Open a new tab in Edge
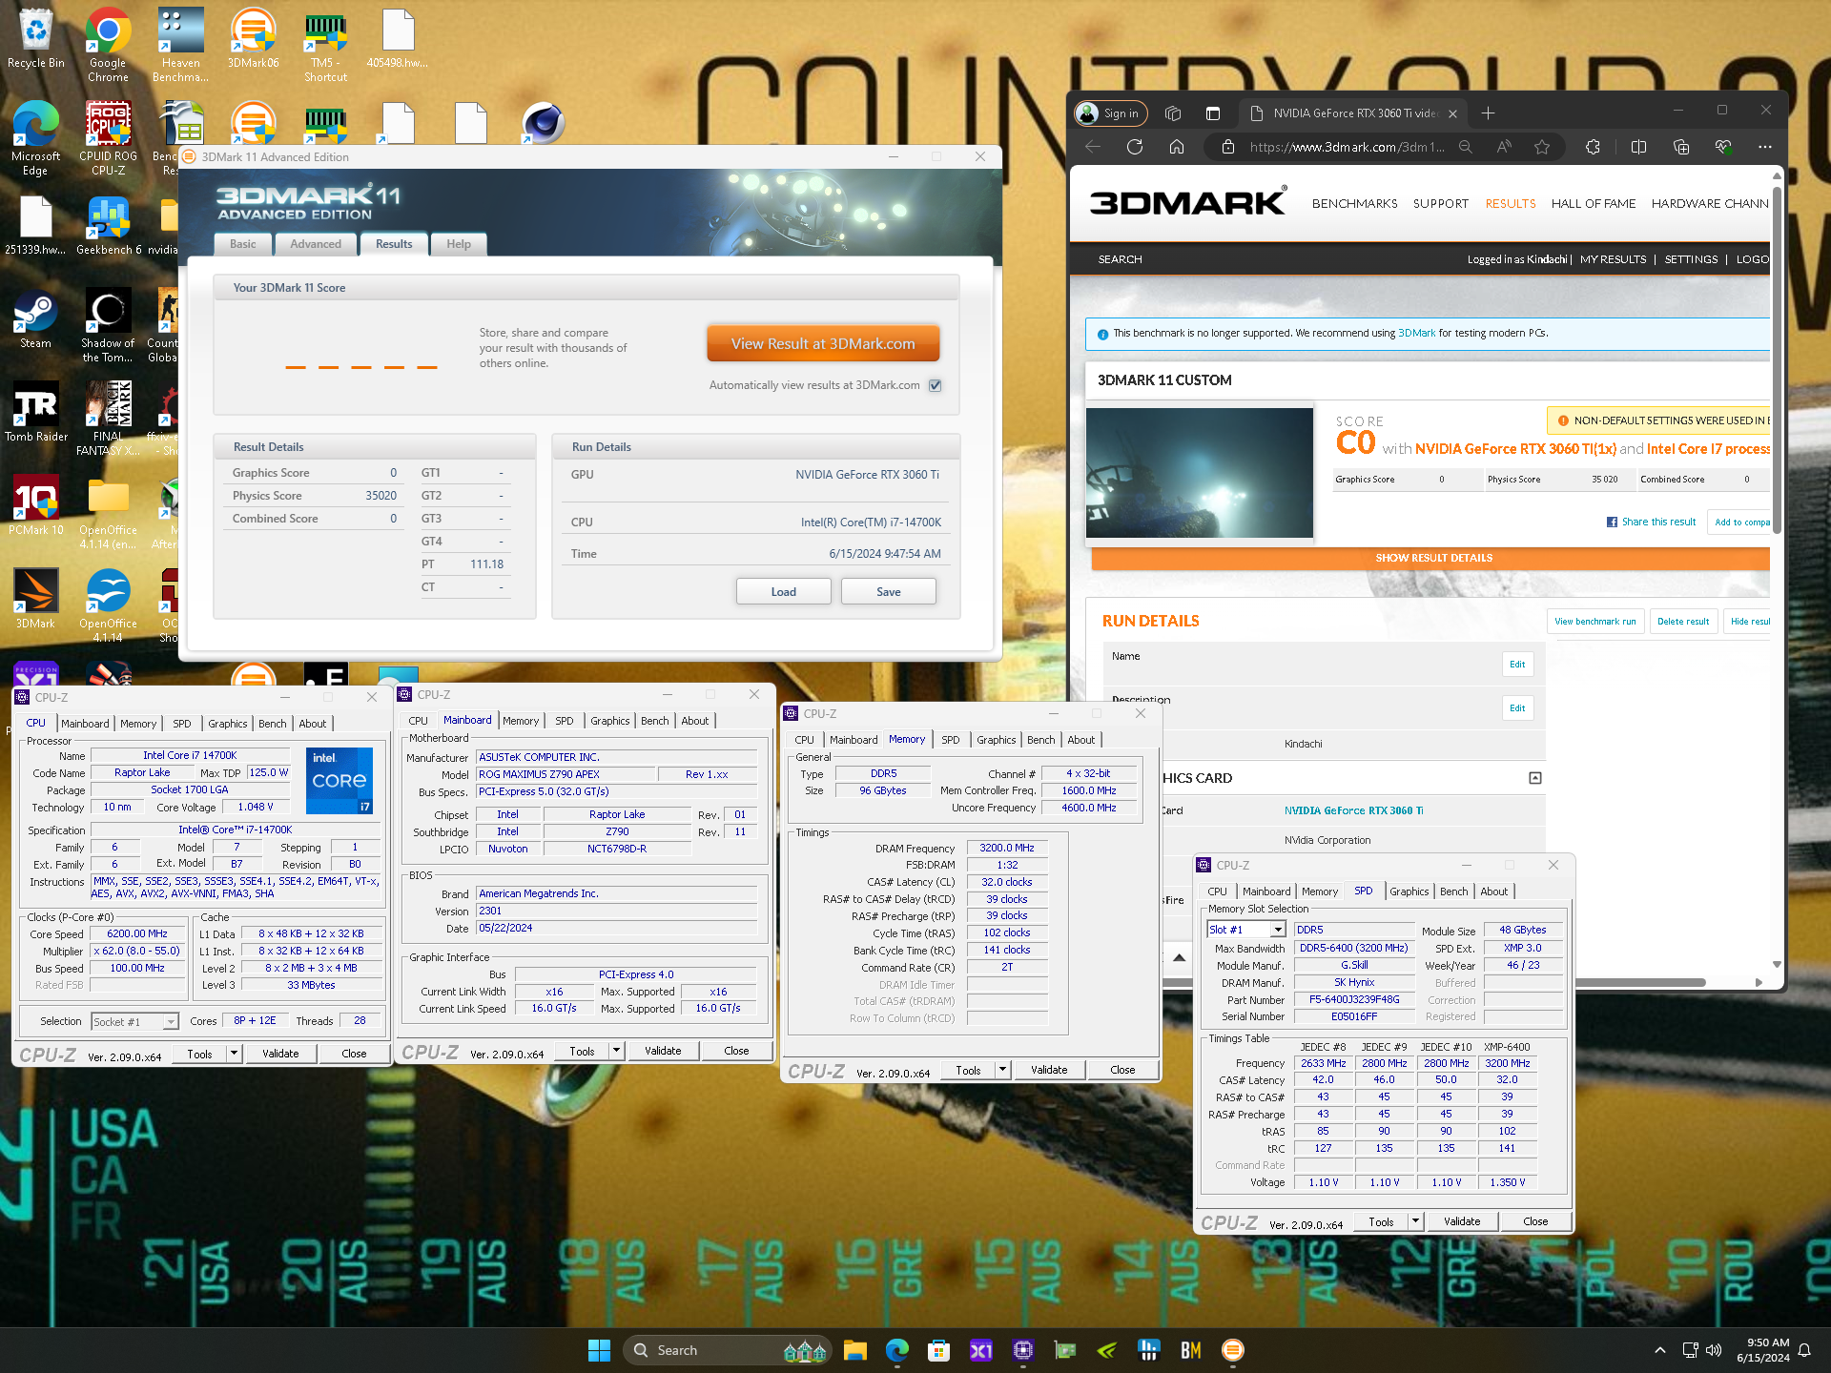This screenshot has width=1831, height=1373. tap(1488, 113)
